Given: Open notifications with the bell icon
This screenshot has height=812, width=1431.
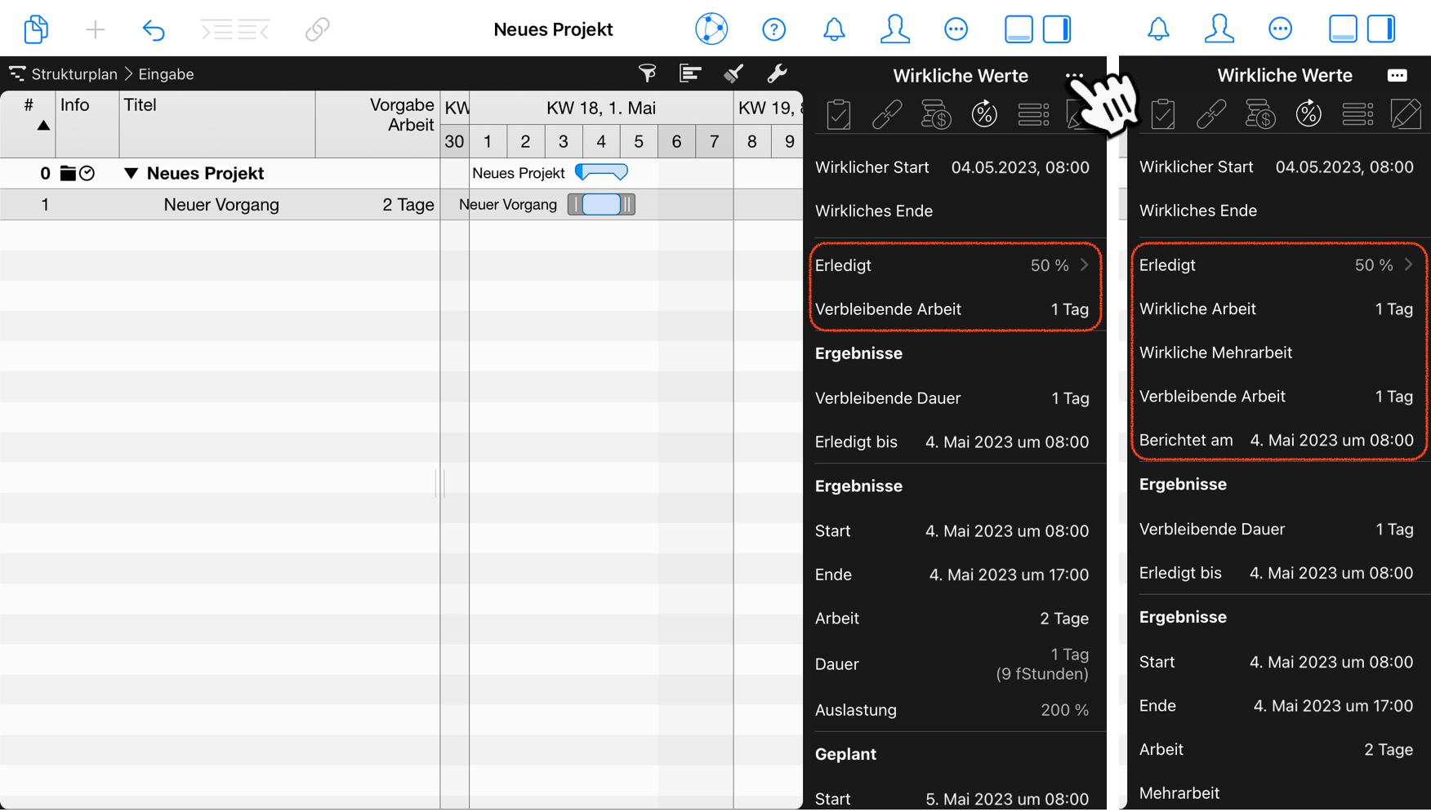Looking at the screenshot, I should point(834,29).
